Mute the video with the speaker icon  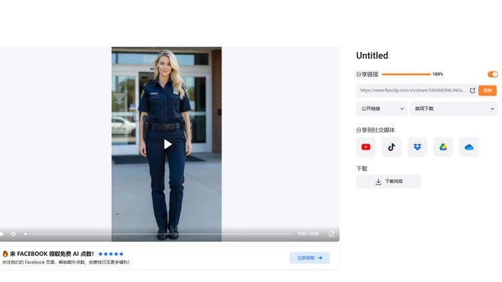13,234
